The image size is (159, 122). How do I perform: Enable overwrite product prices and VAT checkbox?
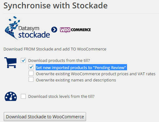[x=31, y=73]
